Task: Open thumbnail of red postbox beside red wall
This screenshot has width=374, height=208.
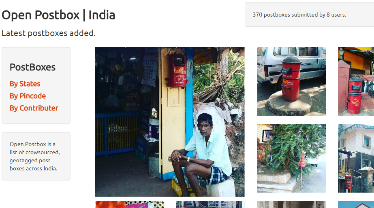Action: (356, 81)
